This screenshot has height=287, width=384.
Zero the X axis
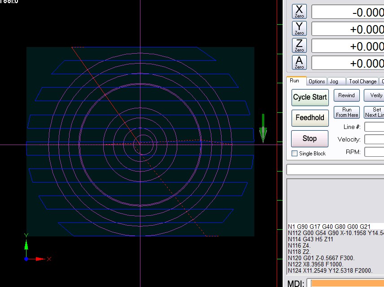(x=299, y=11)
